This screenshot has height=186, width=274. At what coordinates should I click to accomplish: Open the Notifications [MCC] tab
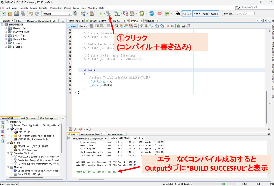(92, 134)
